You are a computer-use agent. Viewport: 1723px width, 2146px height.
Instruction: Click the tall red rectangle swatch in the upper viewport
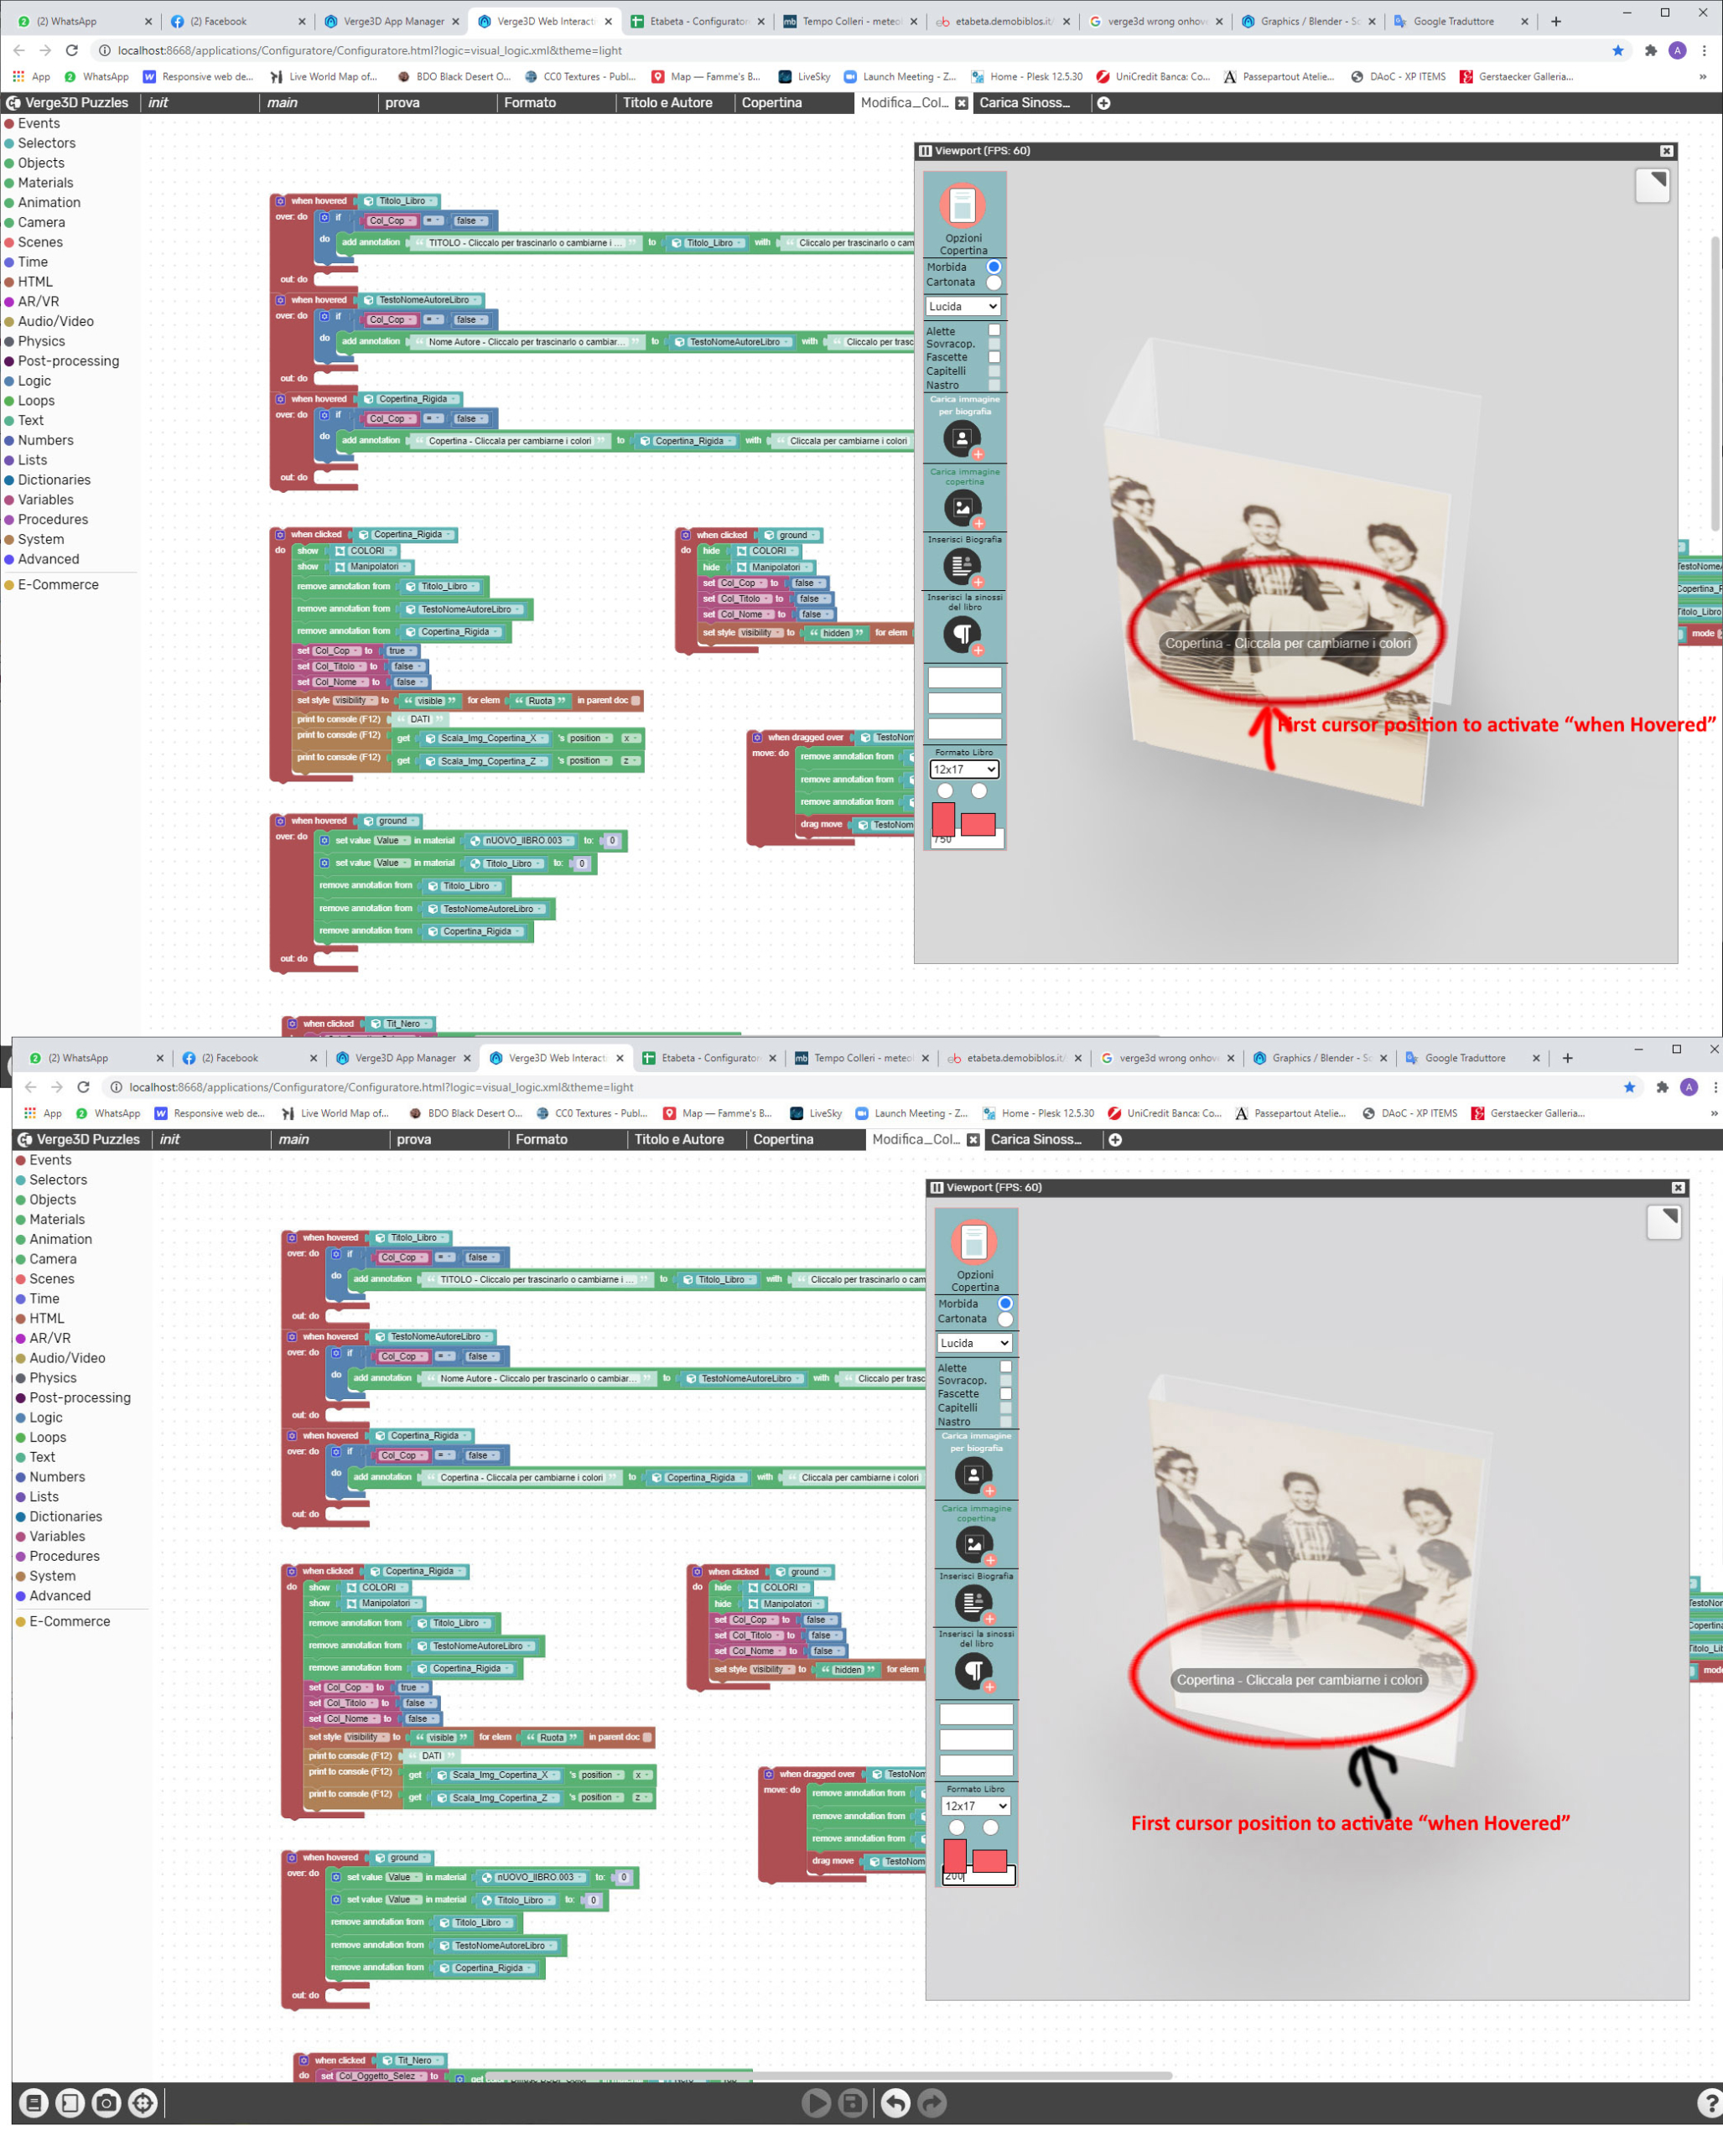942,818
